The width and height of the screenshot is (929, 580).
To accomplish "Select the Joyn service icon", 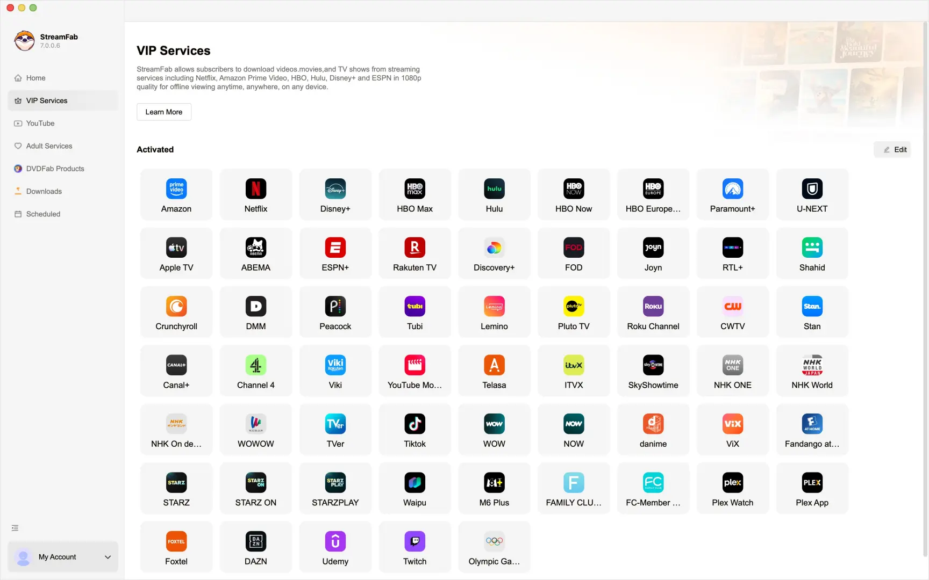I will pyautogui.click(x=653, y=248).
